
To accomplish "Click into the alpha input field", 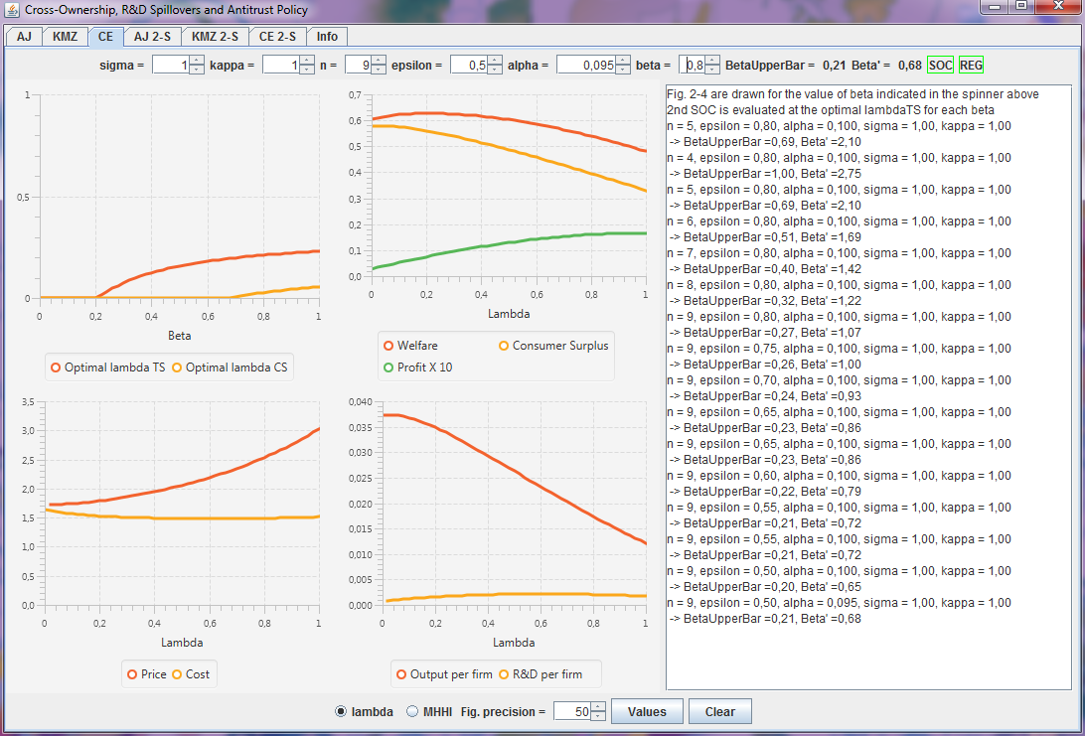I will 585,65.
